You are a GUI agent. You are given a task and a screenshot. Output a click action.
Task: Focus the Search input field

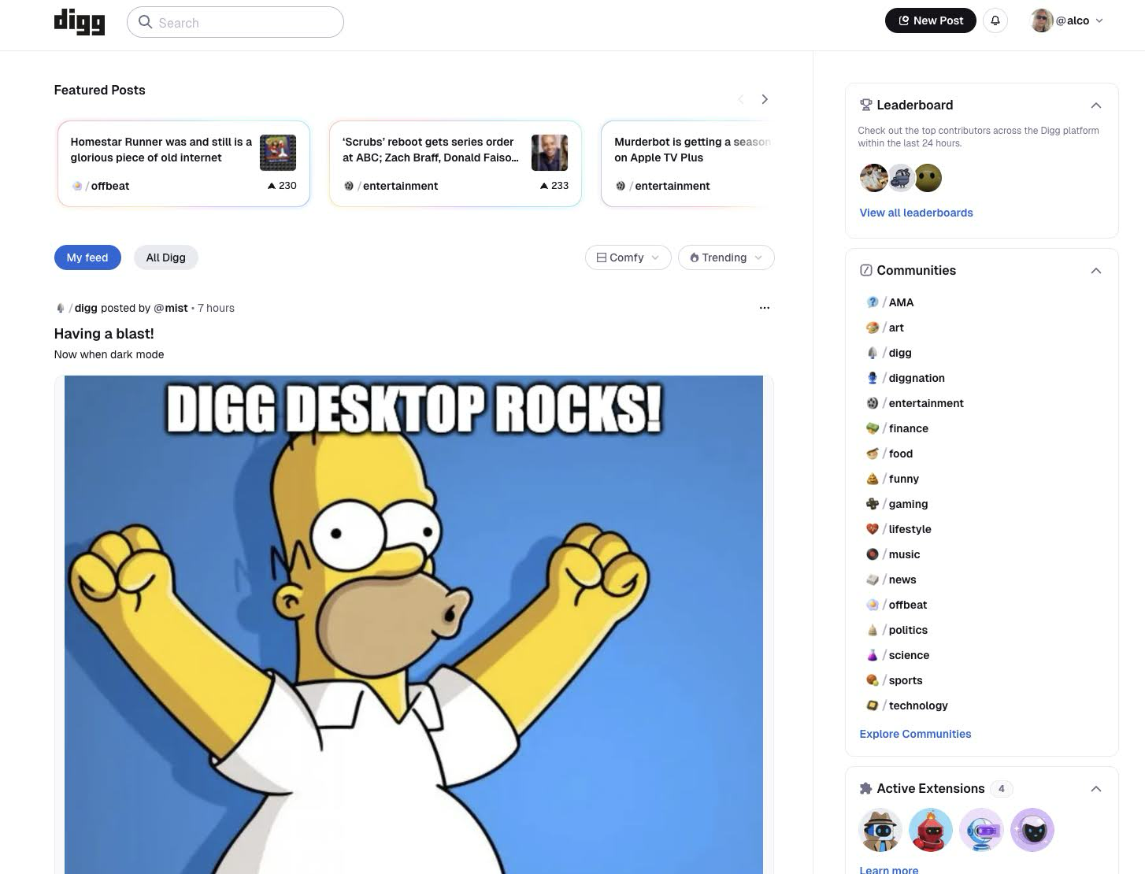point(235,22)
